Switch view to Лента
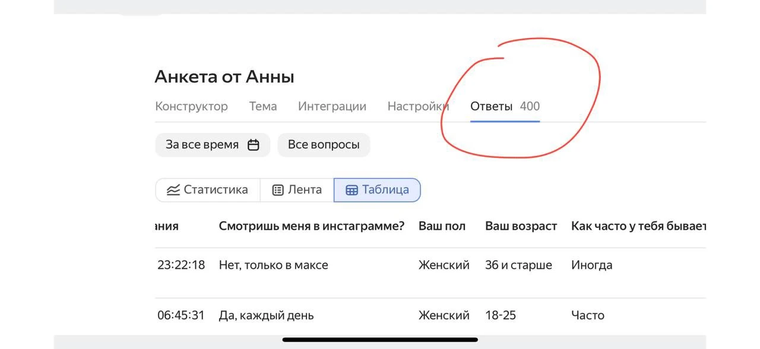Screen dimensions: 760x349 297,190
